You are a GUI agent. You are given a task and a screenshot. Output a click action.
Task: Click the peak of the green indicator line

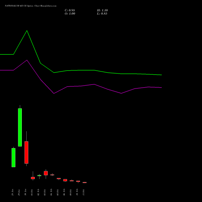point(27,31)
